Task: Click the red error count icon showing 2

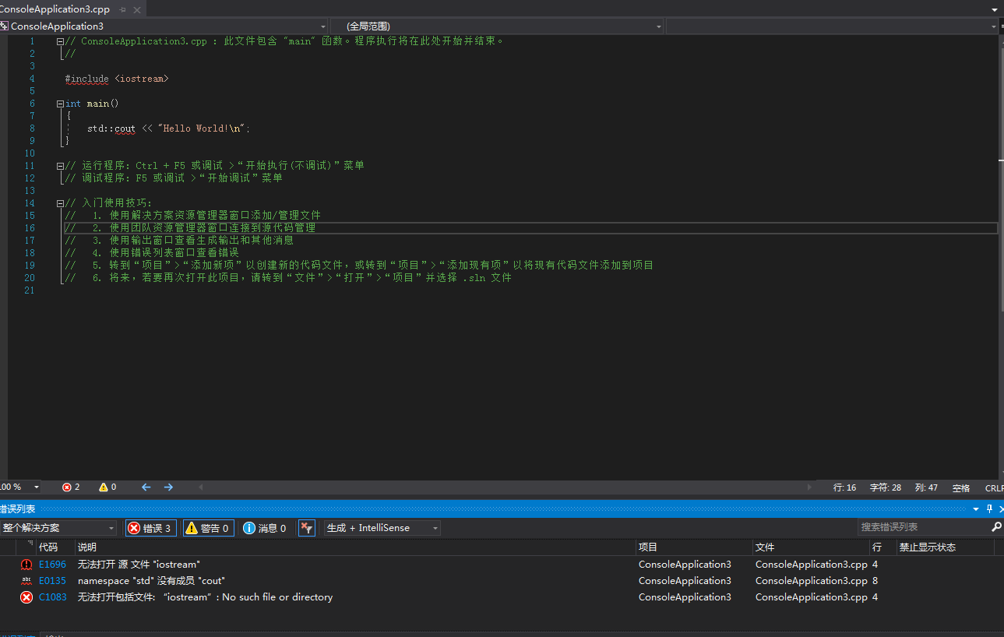Action: click(69, 487)
